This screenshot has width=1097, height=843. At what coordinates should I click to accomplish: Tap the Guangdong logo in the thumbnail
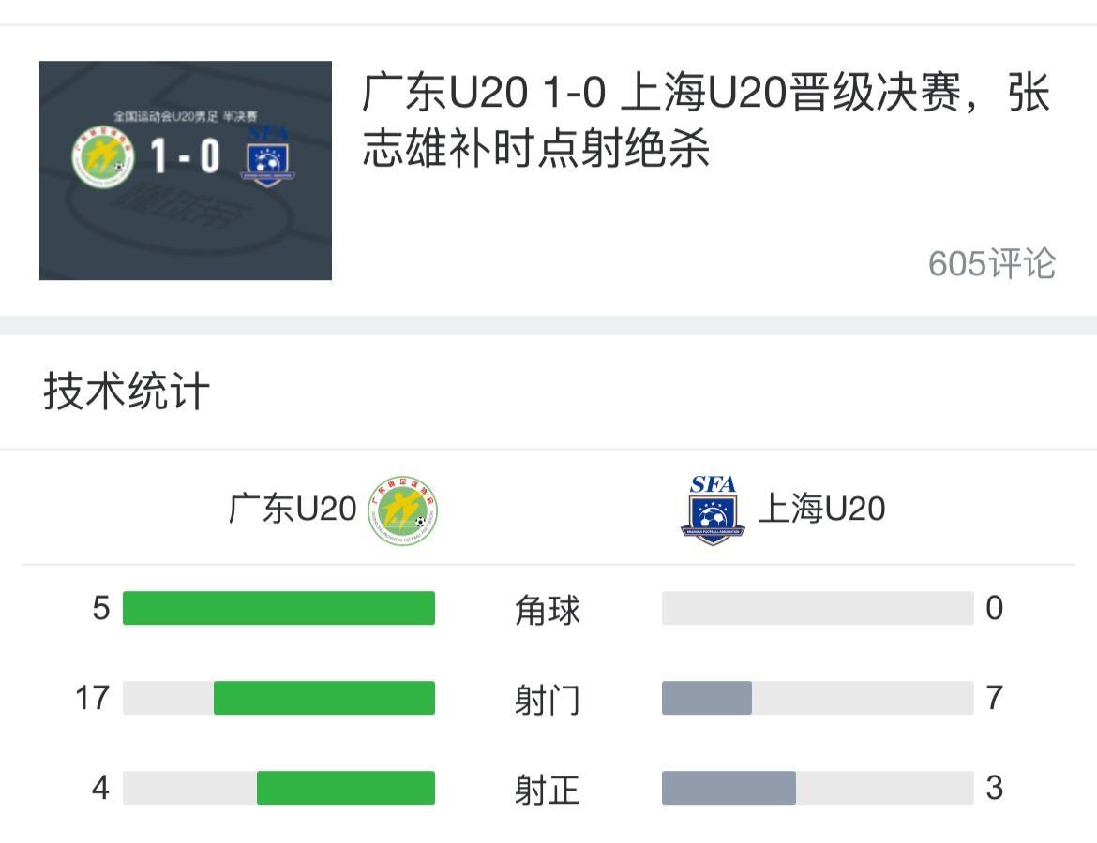click(x=103, y=157)
